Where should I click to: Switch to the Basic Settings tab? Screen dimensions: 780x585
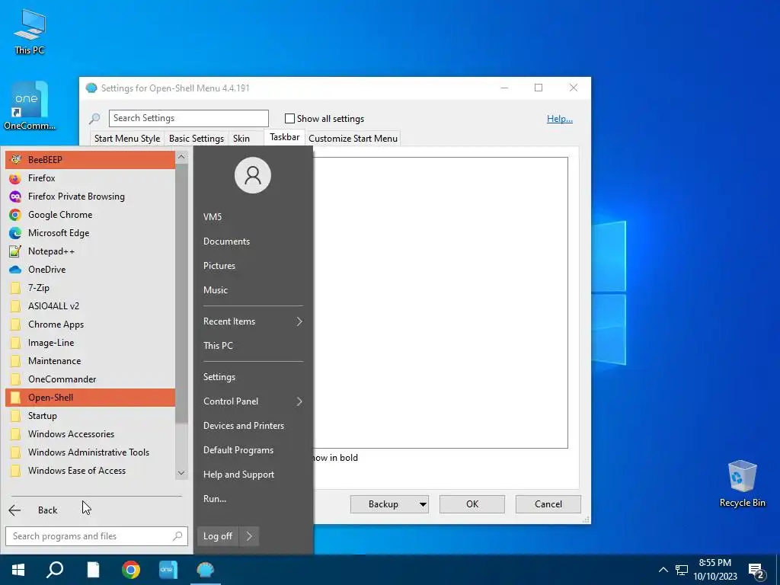[x=197, y=139]
